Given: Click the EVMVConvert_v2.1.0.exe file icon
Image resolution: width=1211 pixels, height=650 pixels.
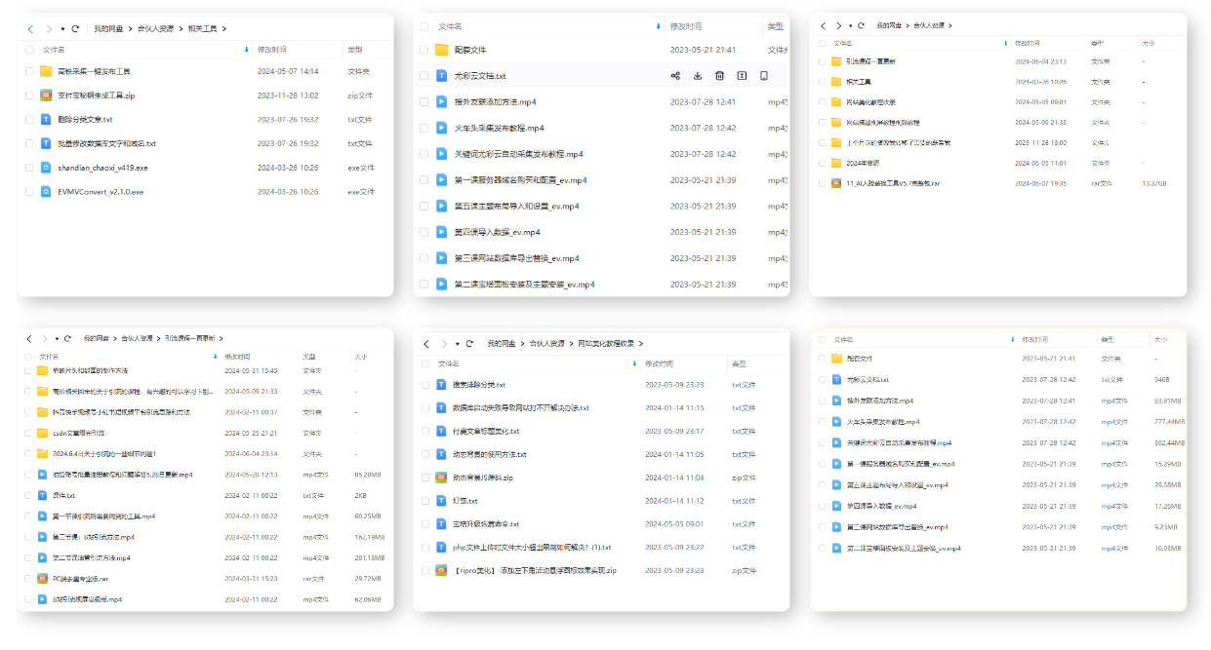Looking at the screenshot, I should coord(46,192).
